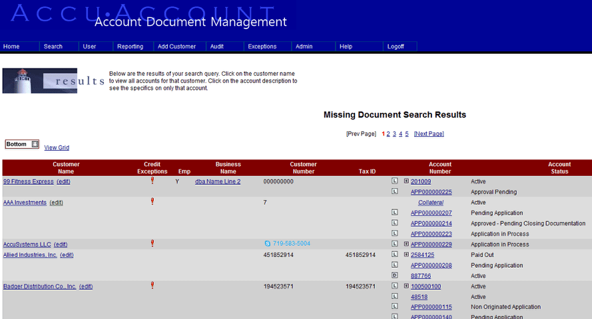Open account number 48518

point(419,297)
